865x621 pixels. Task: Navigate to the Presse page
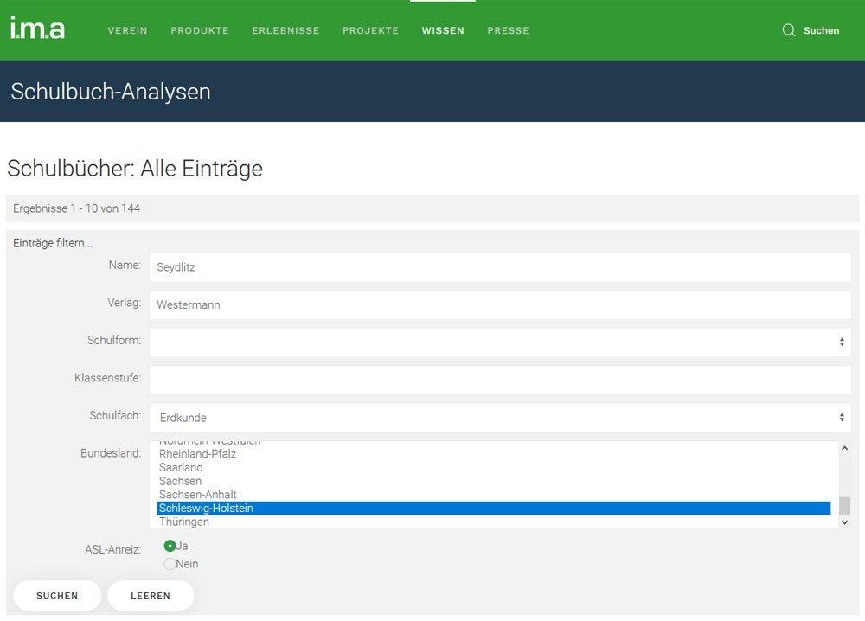coord(508,30)
